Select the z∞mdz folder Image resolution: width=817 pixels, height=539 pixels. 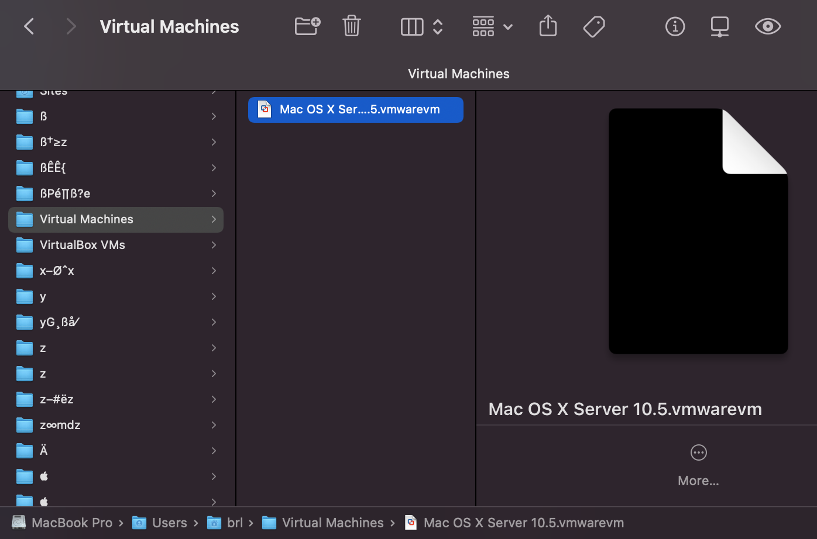tap(60, 425)
